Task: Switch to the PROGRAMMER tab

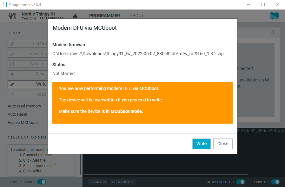Action: click(x=104, y=16)
